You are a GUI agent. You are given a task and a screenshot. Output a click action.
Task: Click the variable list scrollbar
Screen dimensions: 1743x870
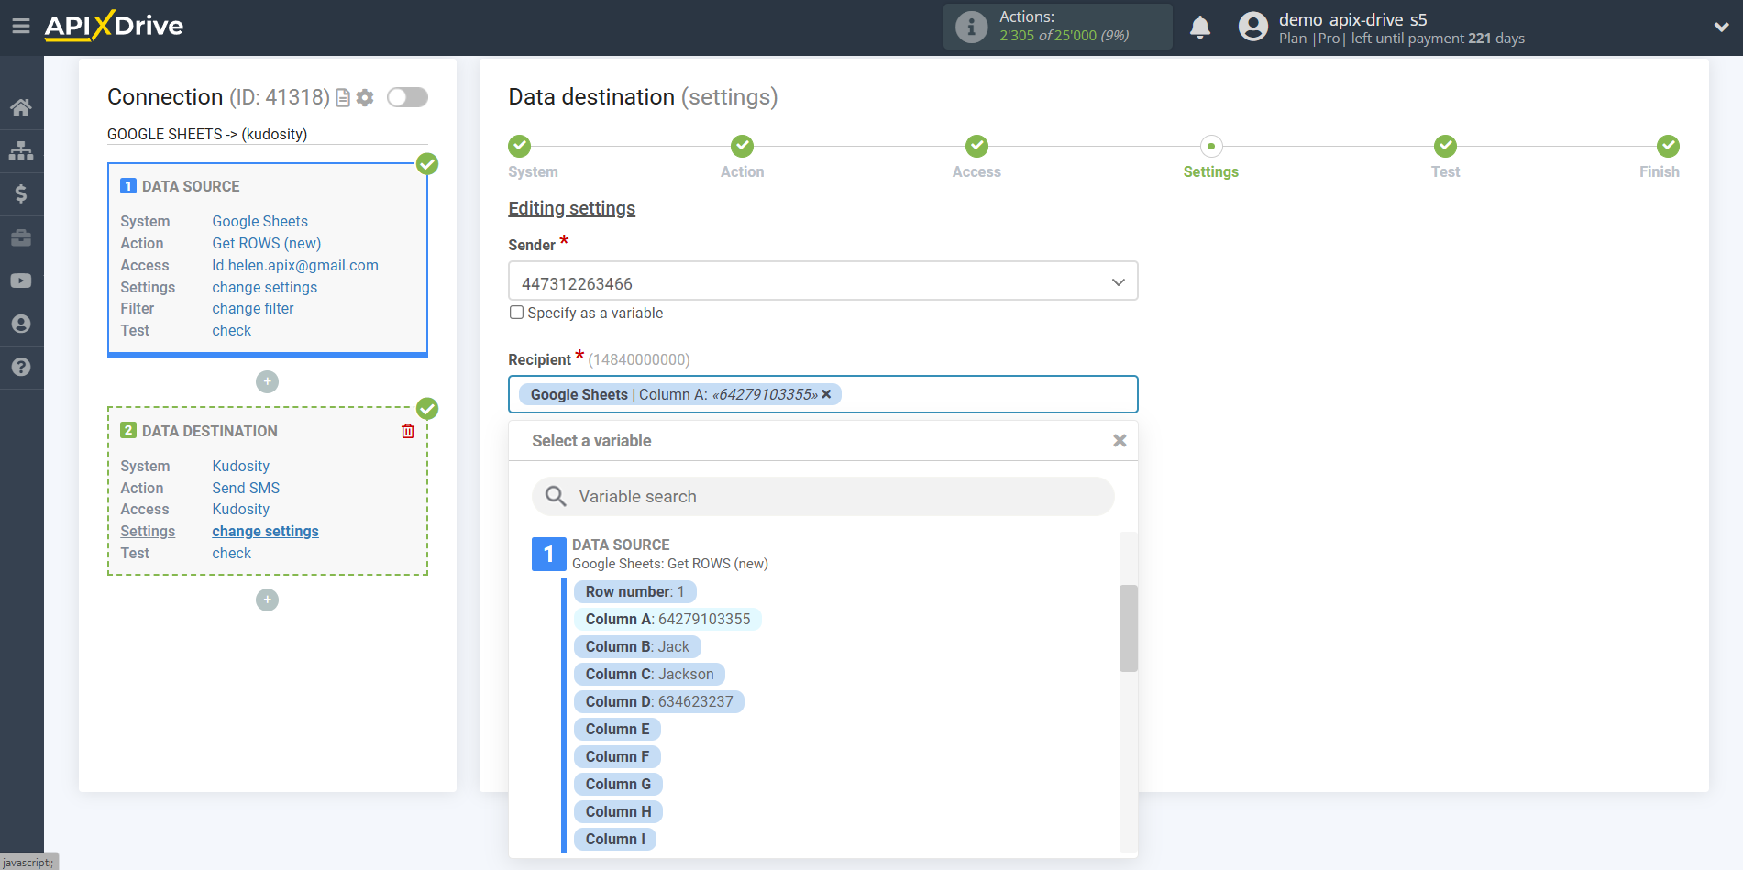1128,628
